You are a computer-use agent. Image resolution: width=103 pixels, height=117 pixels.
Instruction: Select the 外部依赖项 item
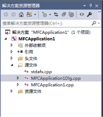click(x=35, y=45)
